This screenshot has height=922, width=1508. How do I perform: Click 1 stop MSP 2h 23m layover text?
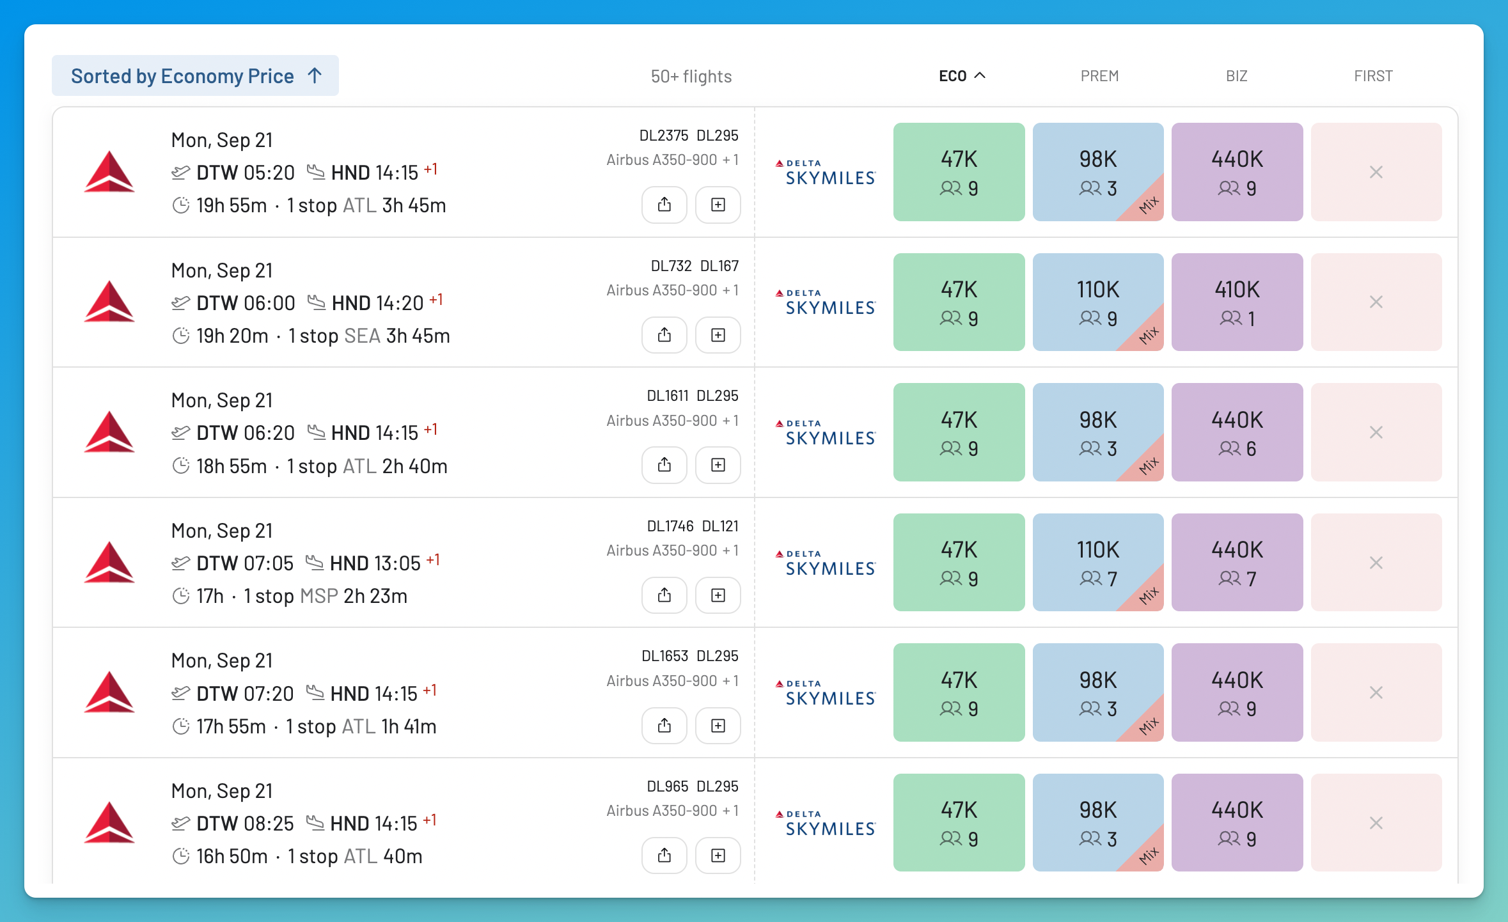pyautogui.click(x=326, y=596)
